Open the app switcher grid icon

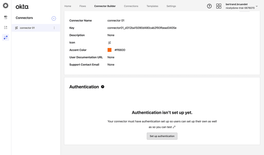219,6
